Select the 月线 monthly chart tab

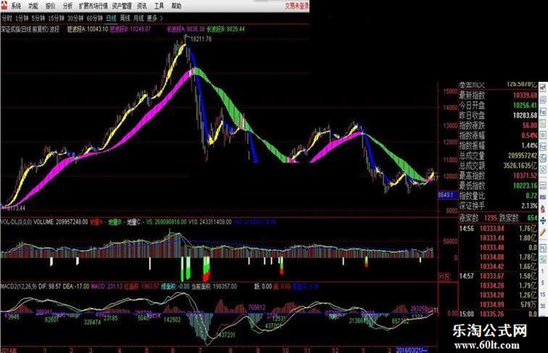[x=139, y=18]
